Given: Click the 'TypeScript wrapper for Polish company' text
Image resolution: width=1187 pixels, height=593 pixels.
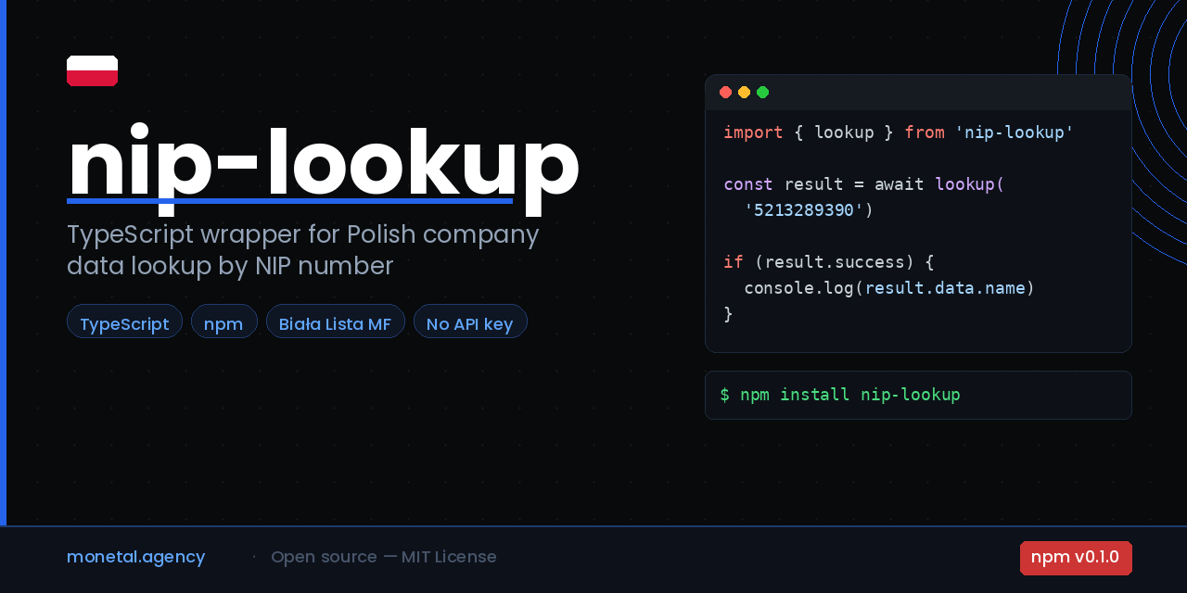Looking at the screenshot, I should (x=302, y=235).
